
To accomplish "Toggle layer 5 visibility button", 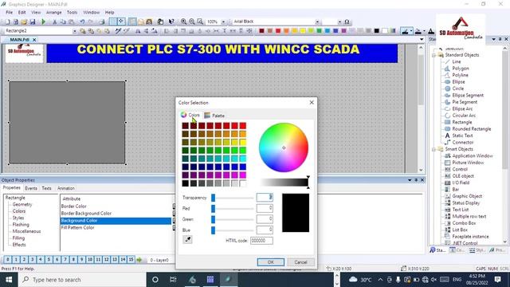I will coord(49,260).
